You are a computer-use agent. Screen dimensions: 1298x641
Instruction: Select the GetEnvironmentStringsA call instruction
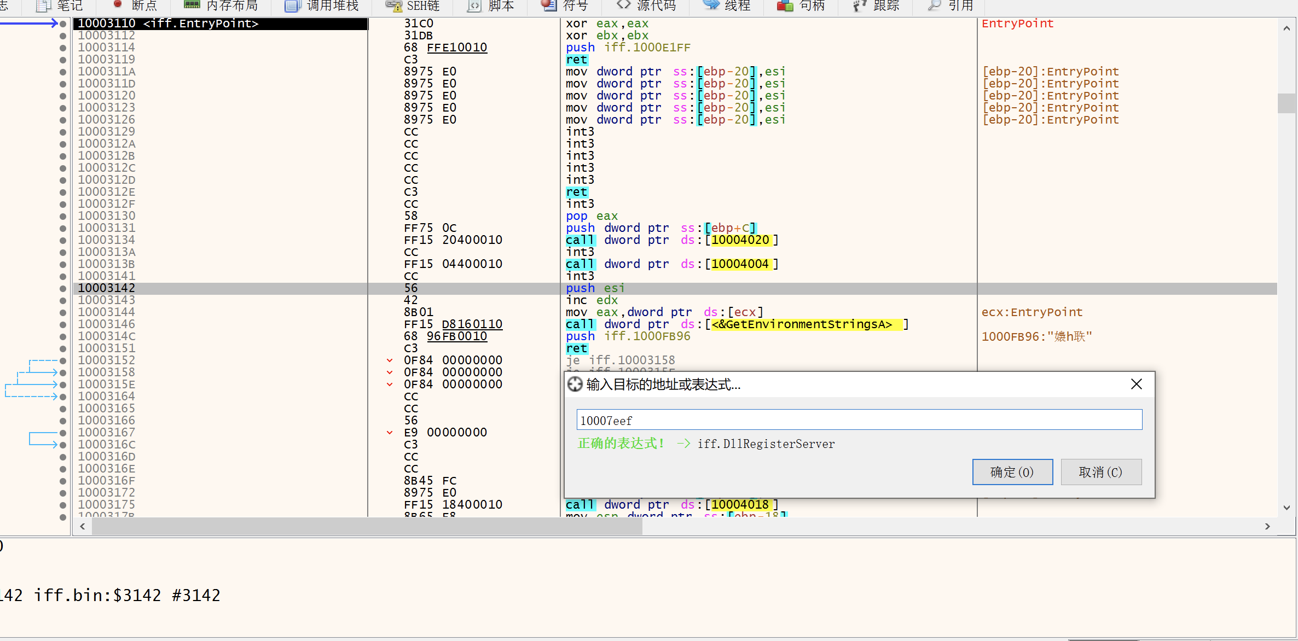click(x=737, y=324)
